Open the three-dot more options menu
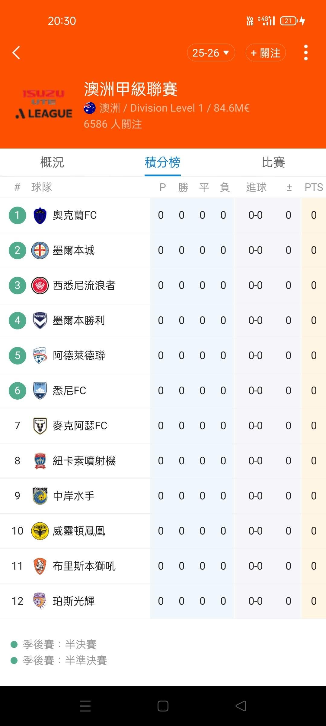 306,53
